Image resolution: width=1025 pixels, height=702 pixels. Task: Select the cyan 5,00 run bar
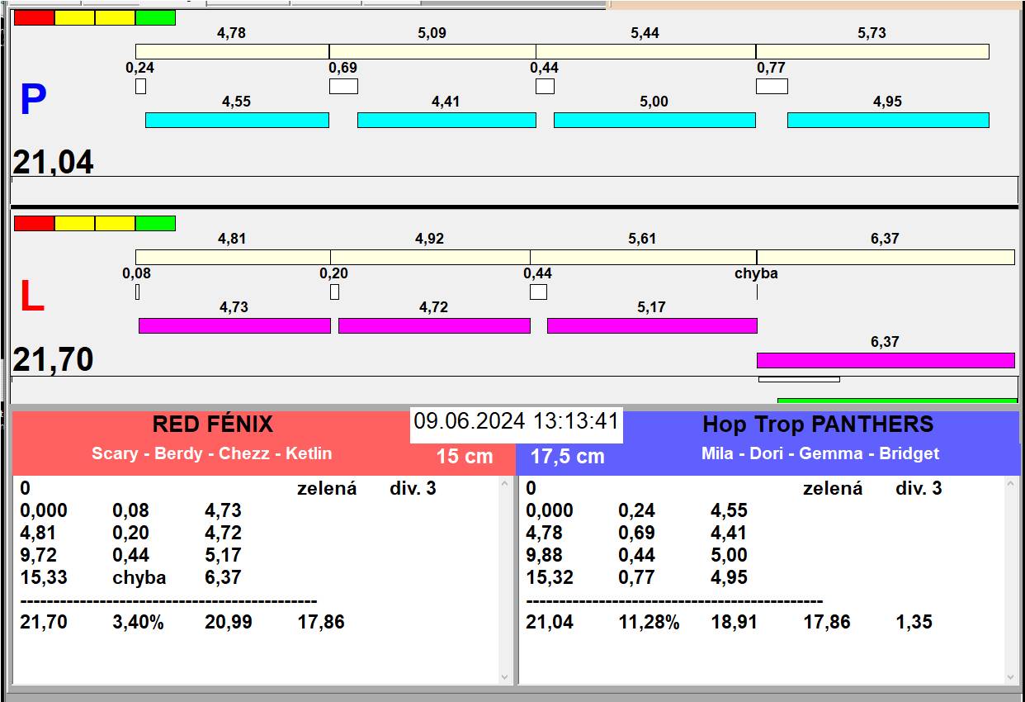coord(654,120)
